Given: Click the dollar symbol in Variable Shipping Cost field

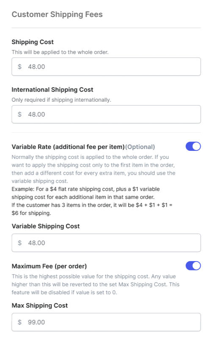Looking at the screenshot, I should click(19, 243).
